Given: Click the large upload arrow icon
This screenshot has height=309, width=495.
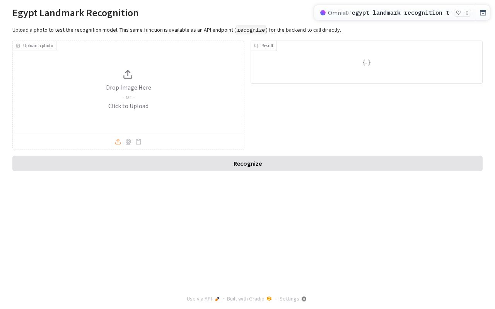Looking at the screenshot, I should (x=128, y=74).
